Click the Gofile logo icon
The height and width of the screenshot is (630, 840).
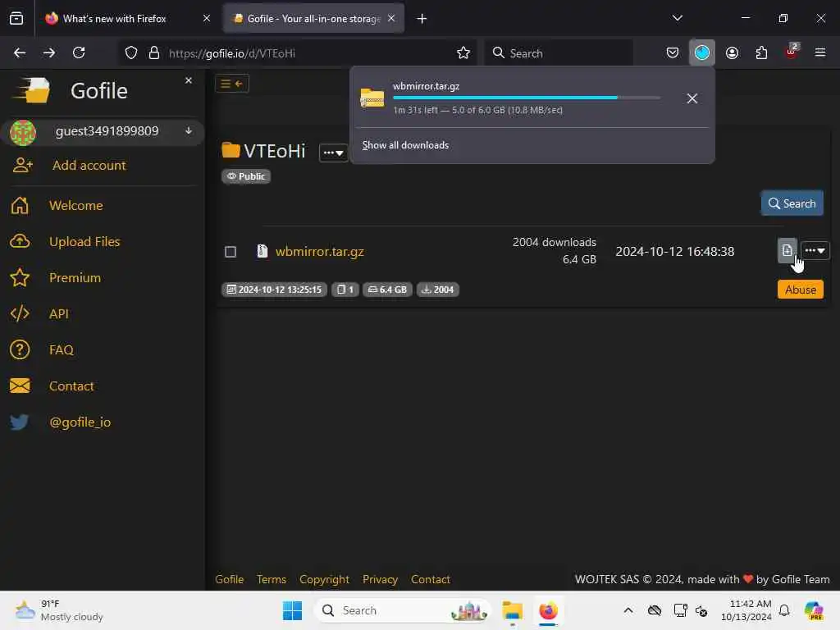pyautogui.click(x=32, y=90)
